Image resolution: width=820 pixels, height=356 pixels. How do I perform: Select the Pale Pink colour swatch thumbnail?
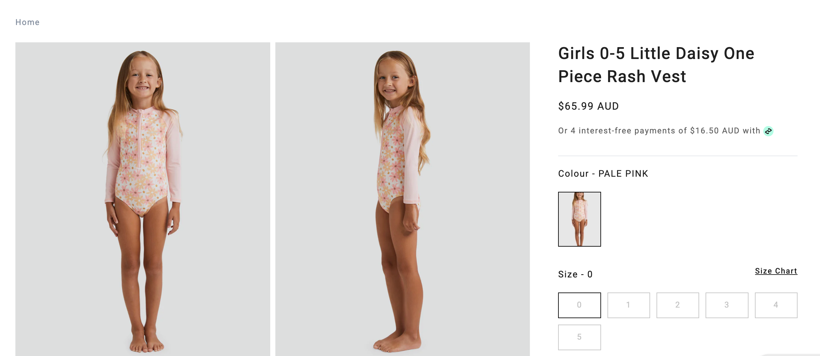579,219
